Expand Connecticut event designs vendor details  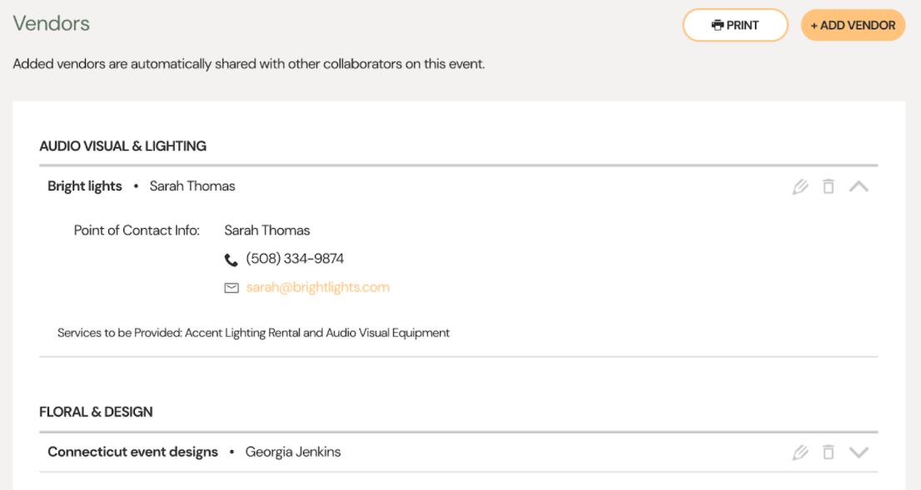[x=859, y=453]
